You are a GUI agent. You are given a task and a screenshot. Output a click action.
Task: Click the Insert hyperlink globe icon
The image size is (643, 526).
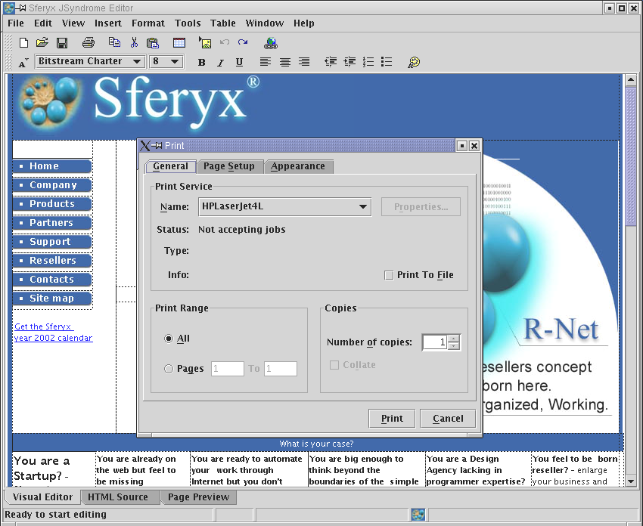coord(272,43)
